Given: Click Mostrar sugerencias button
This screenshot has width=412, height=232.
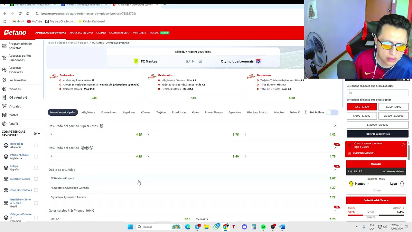Looking at the screenshot, I should 378,134.
